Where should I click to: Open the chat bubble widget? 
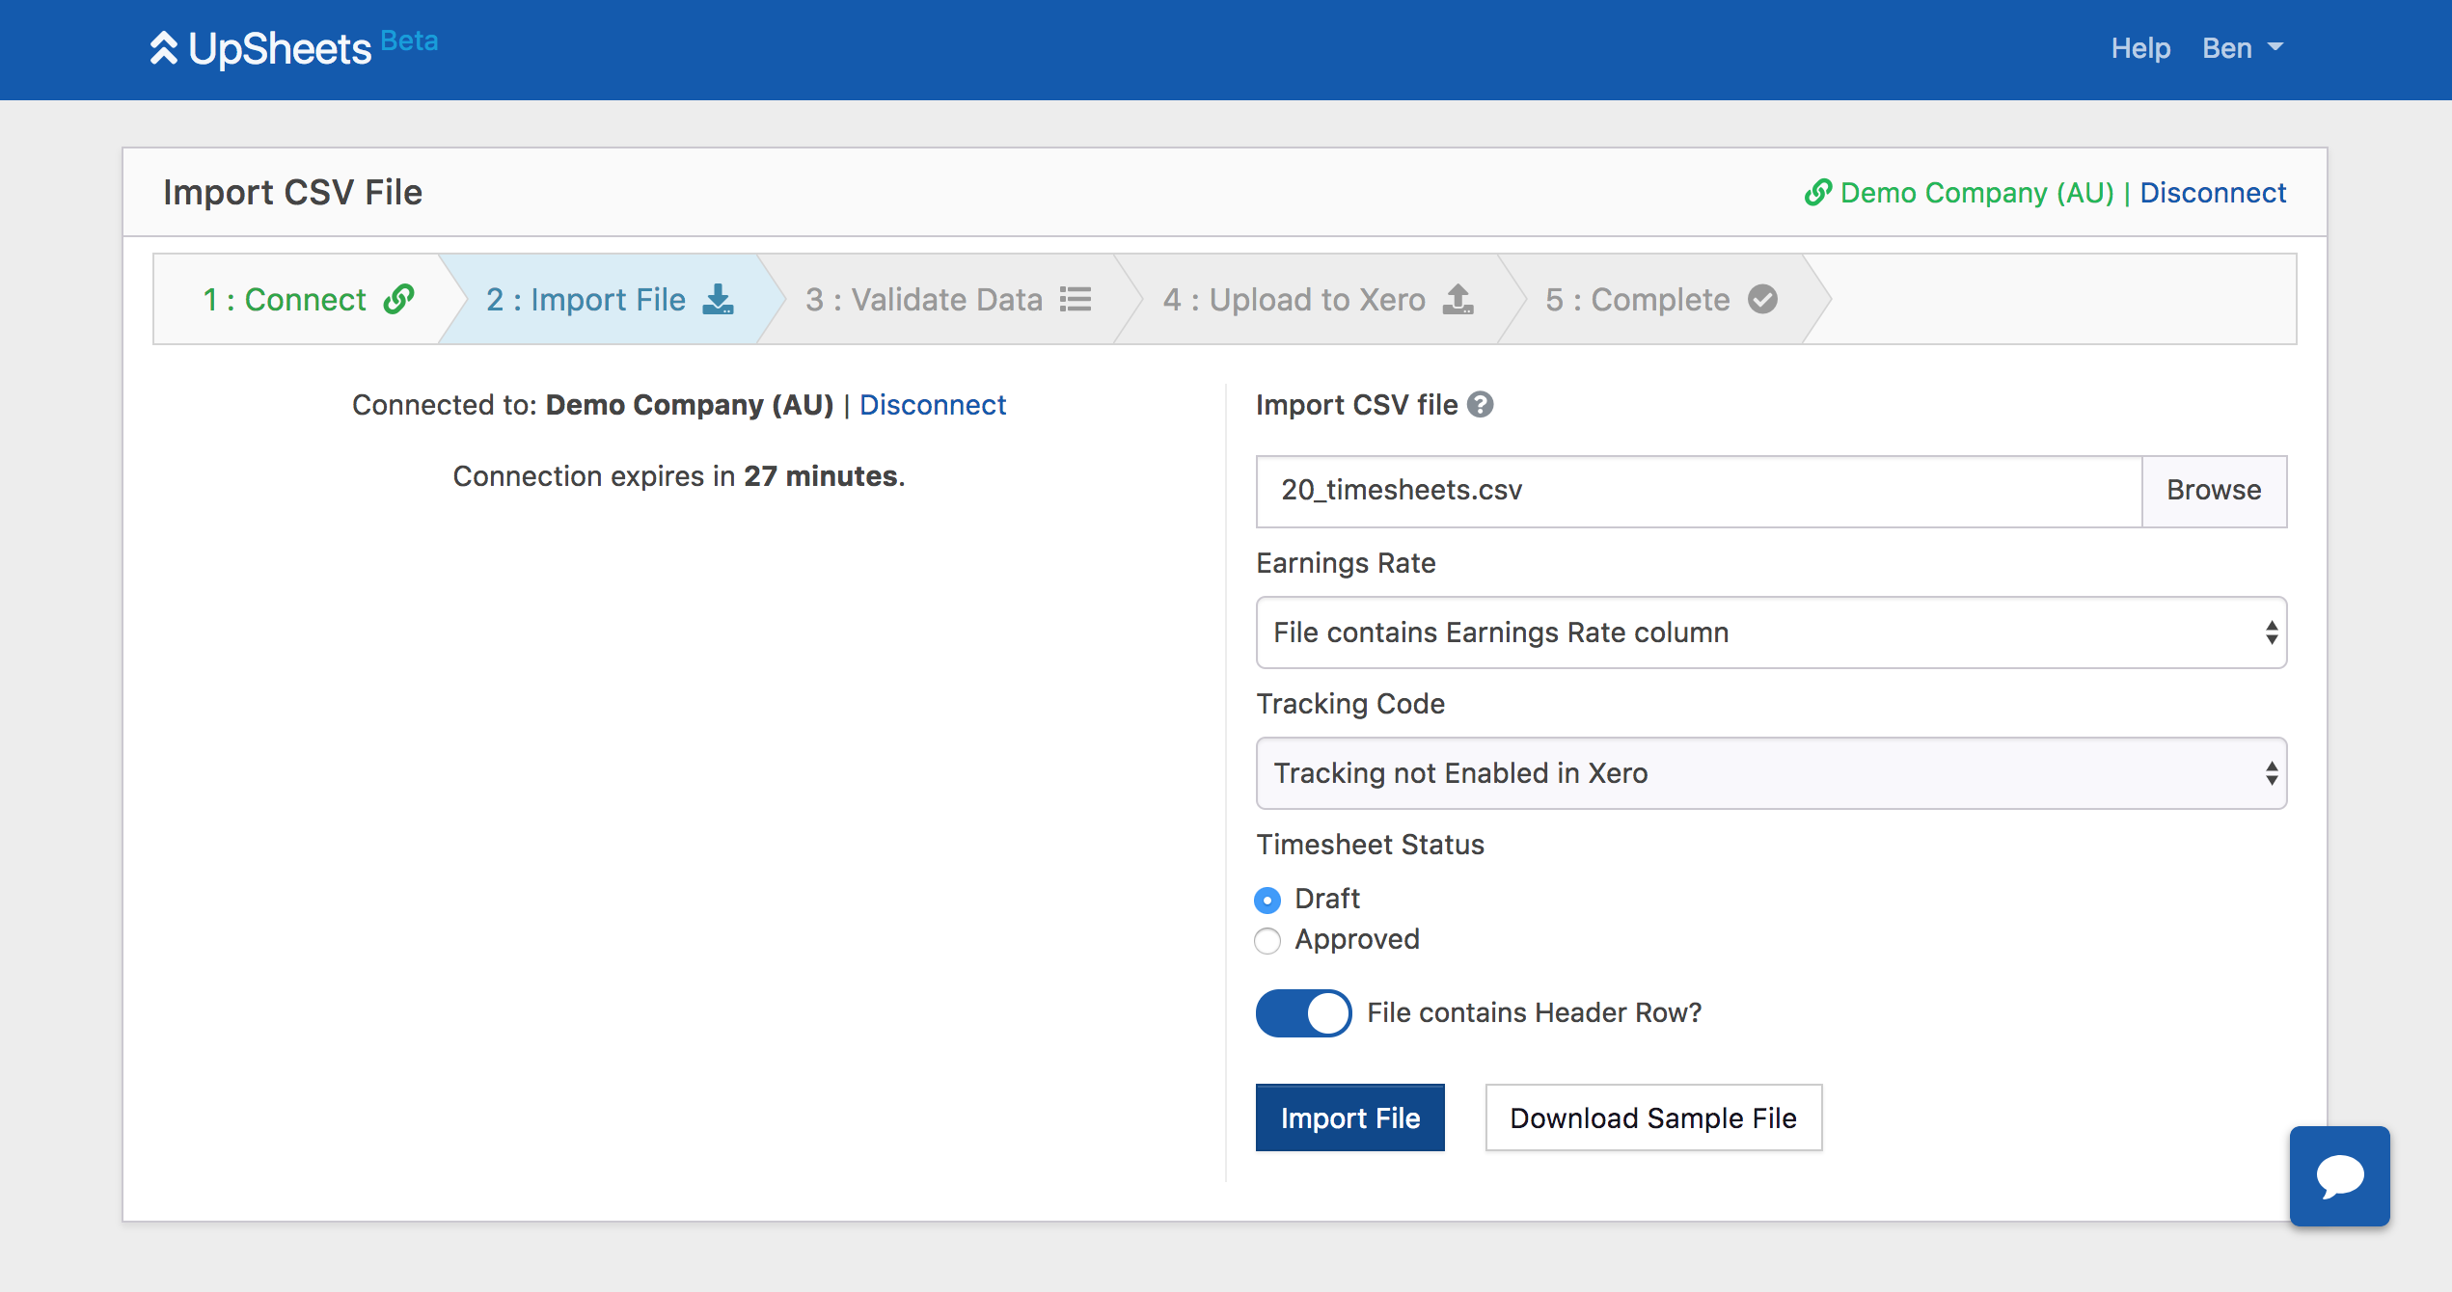coord(2339,1176)
